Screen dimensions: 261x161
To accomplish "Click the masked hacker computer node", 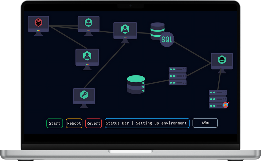I will point(222,61).
